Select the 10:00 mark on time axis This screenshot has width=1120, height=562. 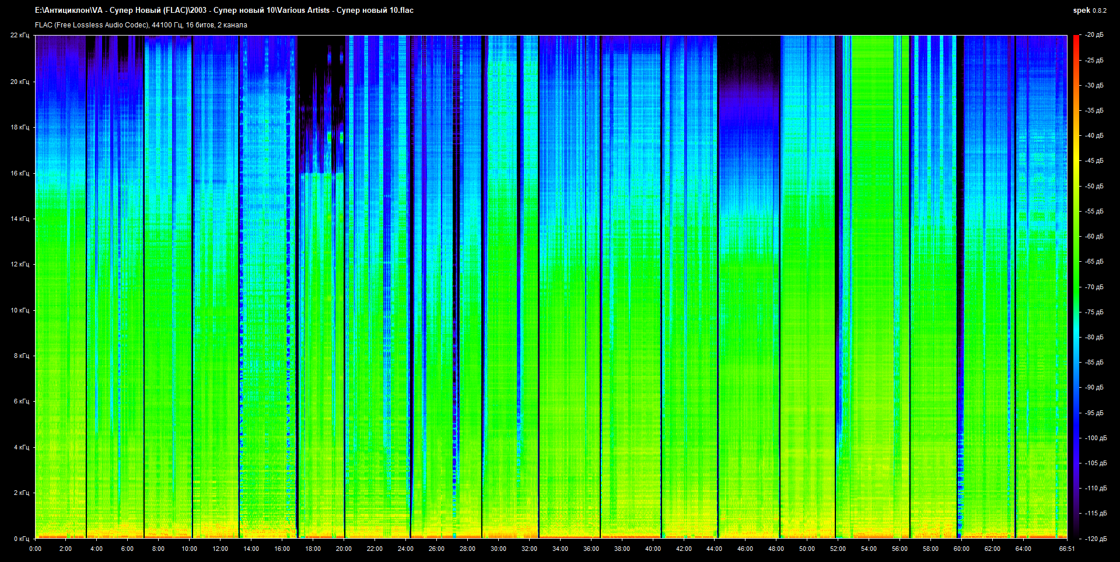pos(189,549)
